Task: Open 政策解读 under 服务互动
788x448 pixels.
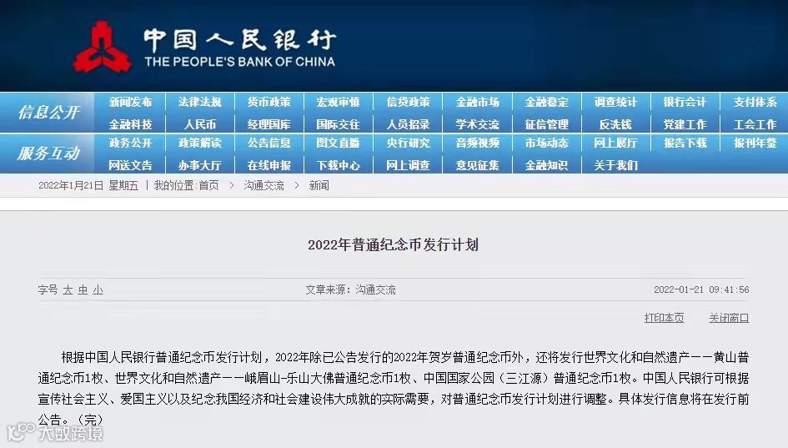Action: [199, 143]
